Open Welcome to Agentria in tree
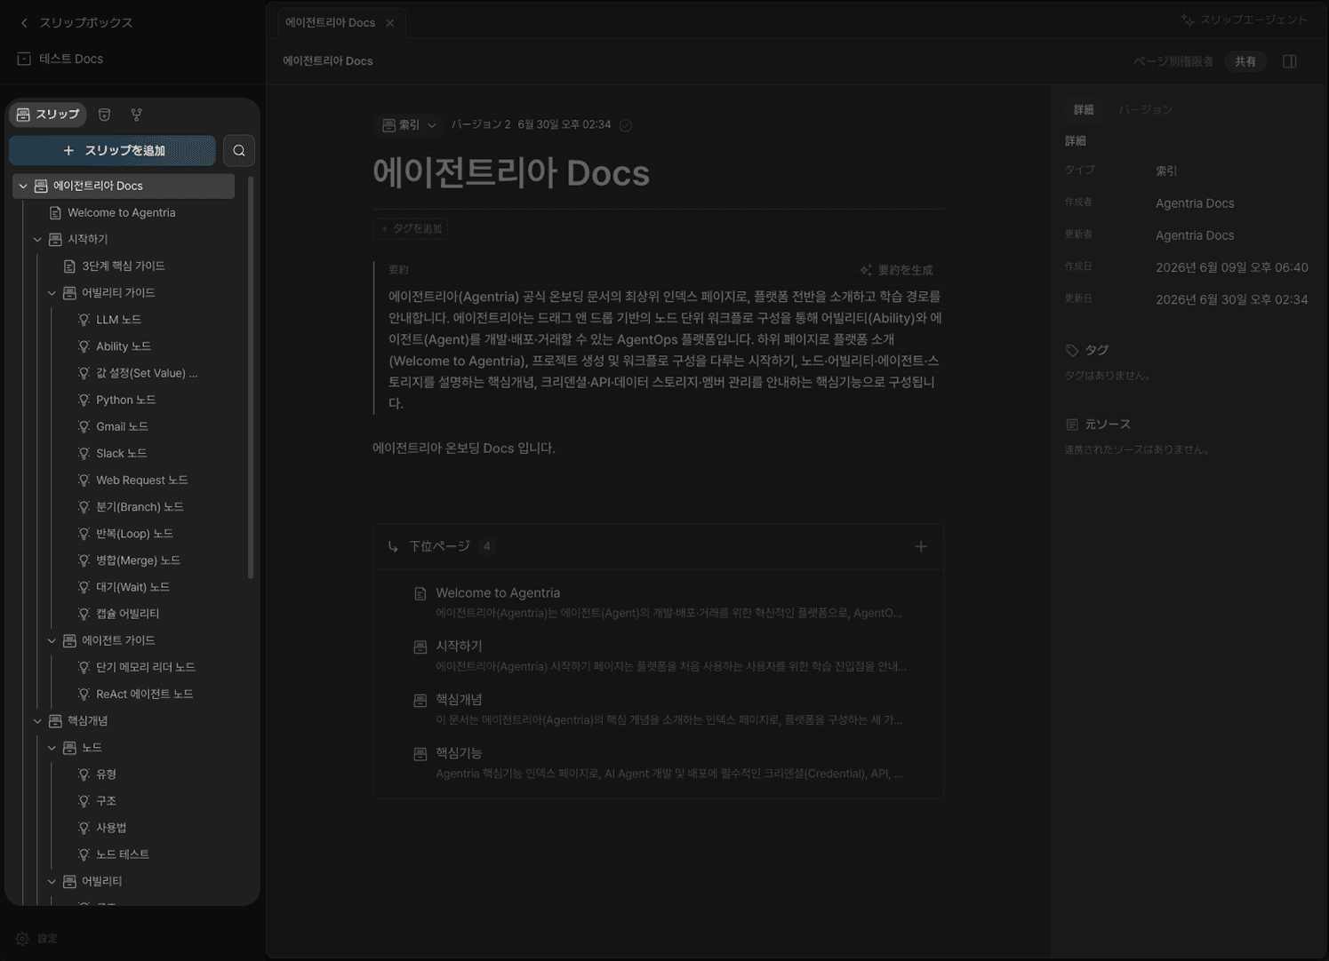This screenshot has width=1329, height=961. pyautogui.click(x=122, y=213)
